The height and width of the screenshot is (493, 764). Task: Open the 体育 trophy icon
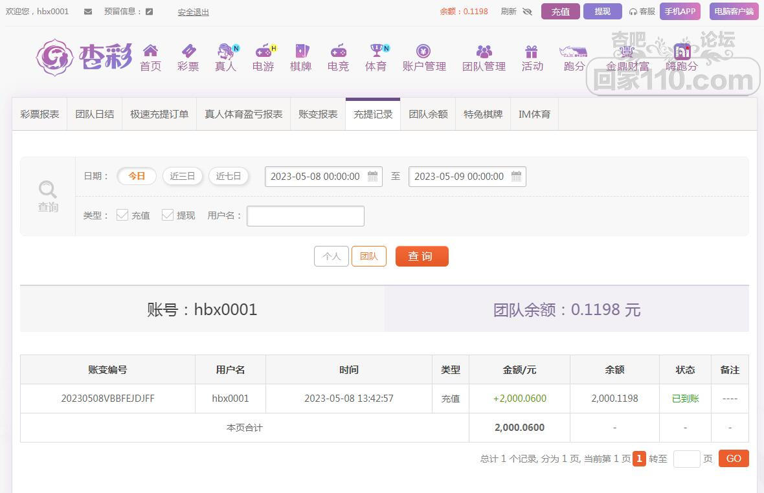pos(376,51)
